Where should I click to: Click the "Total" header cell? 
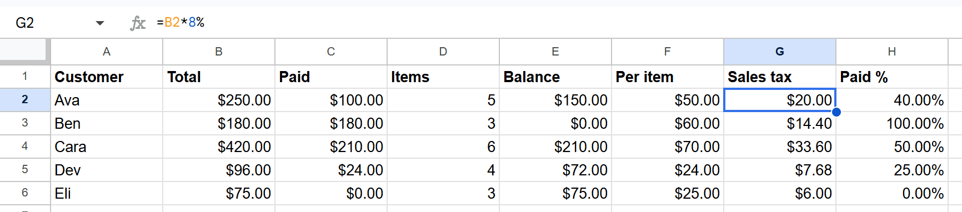pos(219,77)
